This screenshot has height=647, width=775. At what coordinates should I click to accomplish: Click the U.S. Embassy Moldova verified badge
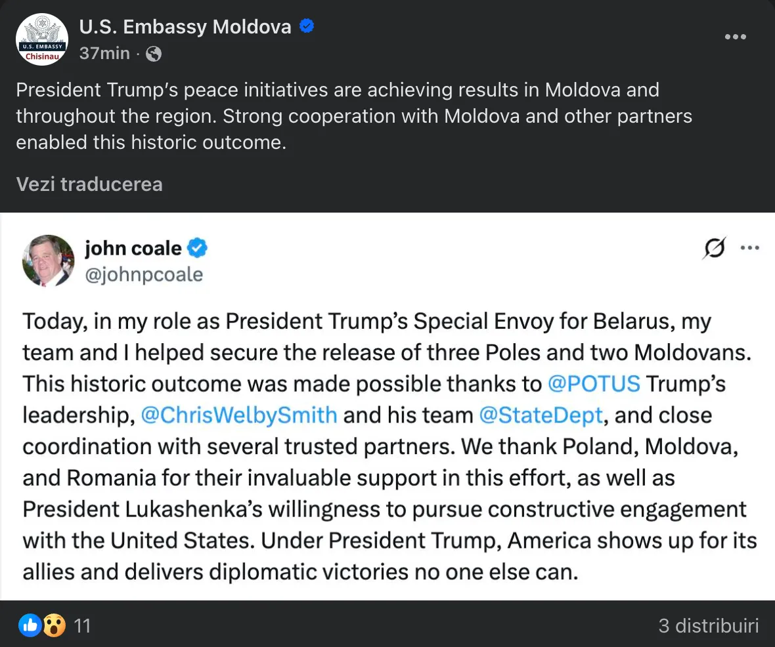point(307,26)
